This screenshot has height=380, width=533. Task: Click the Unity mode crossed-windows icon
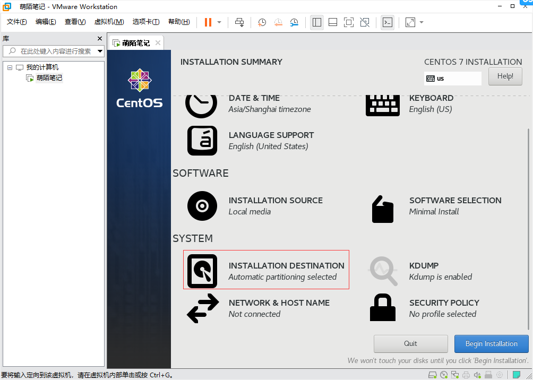pyautogui.click(x=365, y=22)
